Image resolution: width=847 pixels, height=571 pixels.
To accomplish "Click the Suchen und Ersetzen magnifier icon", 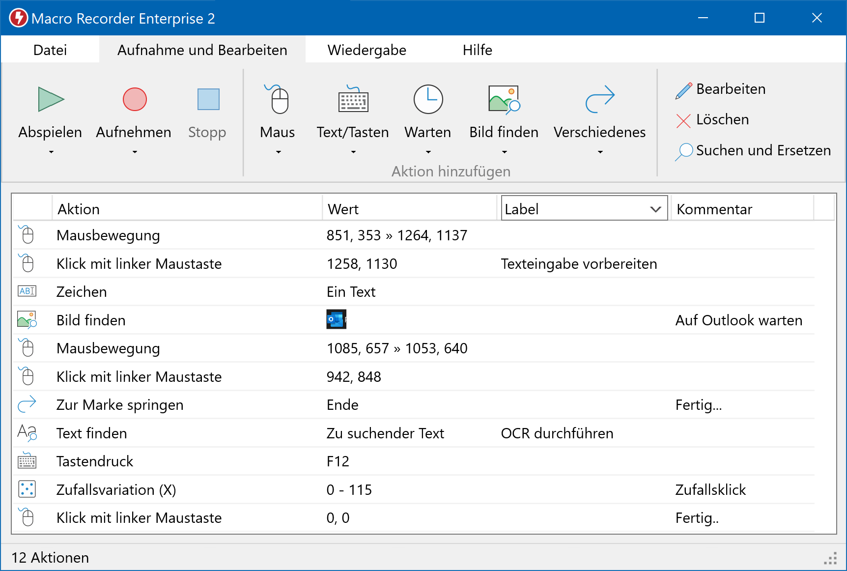I will (684, 151).
